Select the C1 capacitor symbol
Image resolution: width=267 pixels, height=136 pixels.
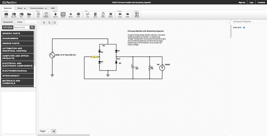(133, 67)
